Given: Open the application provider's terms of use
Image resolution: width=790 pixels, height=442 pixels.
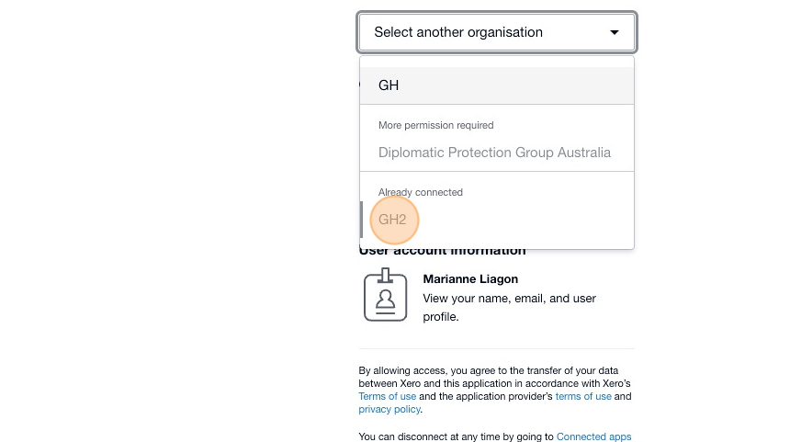Looking at the screenshot, I should [x=583, y=396].
